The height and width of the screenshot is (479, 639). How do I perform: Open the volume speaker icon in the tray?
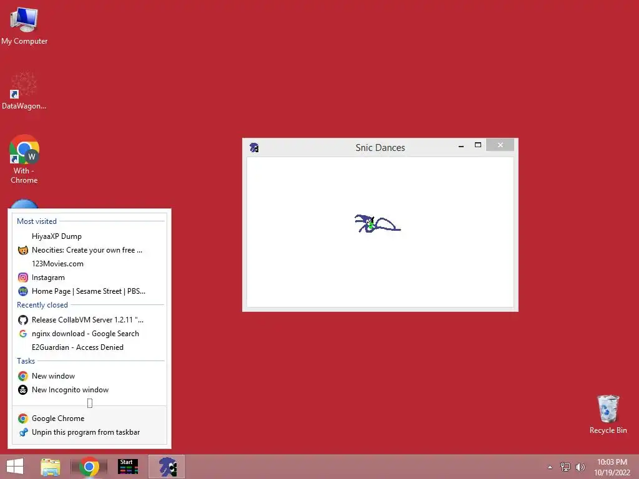tap(580, 467)
